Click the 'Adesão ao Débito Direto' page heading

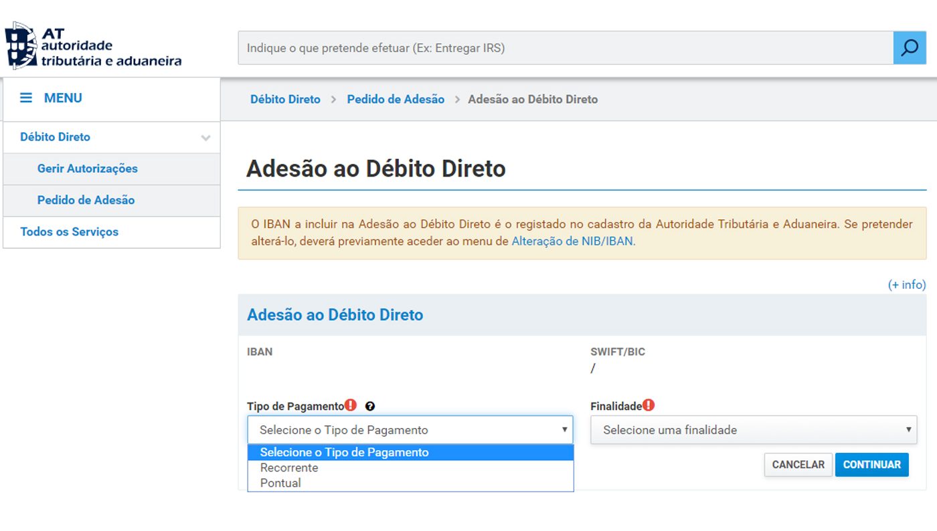[375, 169]
